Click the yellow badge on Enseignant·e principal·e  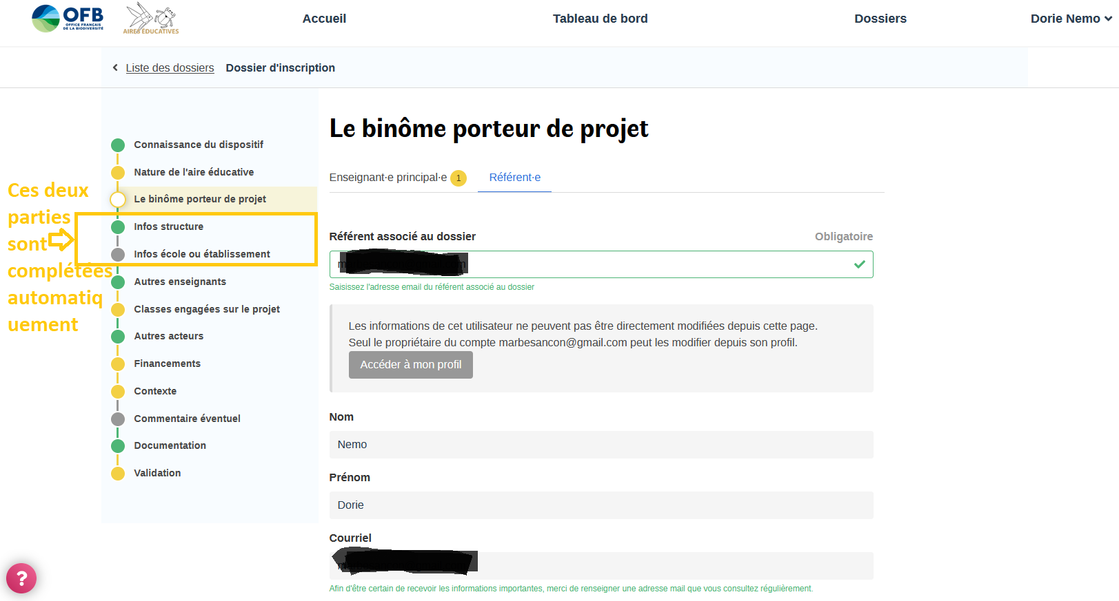click(458, 178)
